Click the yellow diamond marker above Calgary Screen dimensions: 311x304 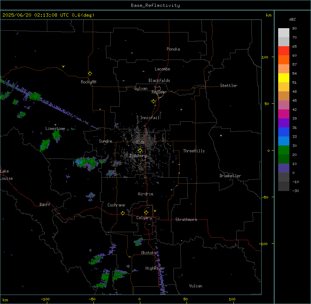tap(146, 213)
